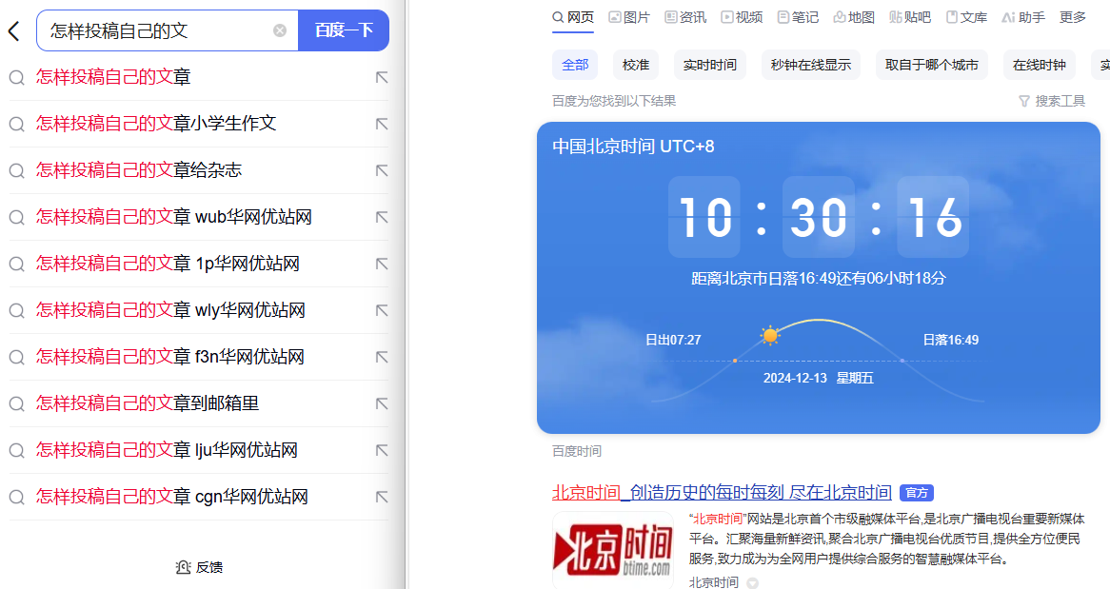The image size is (1110, 589).
Task: Choose the 在线时钟 filter chip
Action: pyautogui.click(x=1040, y=65)
